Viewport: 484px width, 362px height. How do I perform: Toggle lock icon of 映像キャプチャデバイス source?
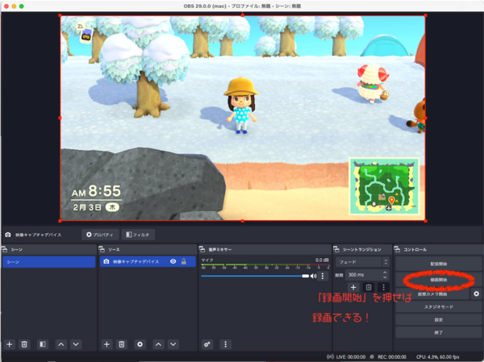[184, 261]
